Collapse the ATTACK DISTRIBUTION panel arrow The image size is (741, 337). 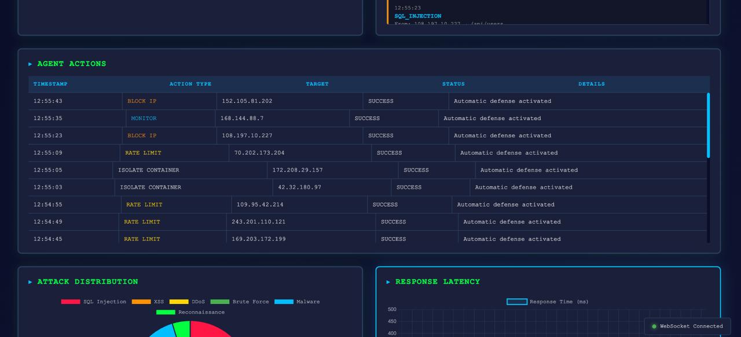[31, 281]
